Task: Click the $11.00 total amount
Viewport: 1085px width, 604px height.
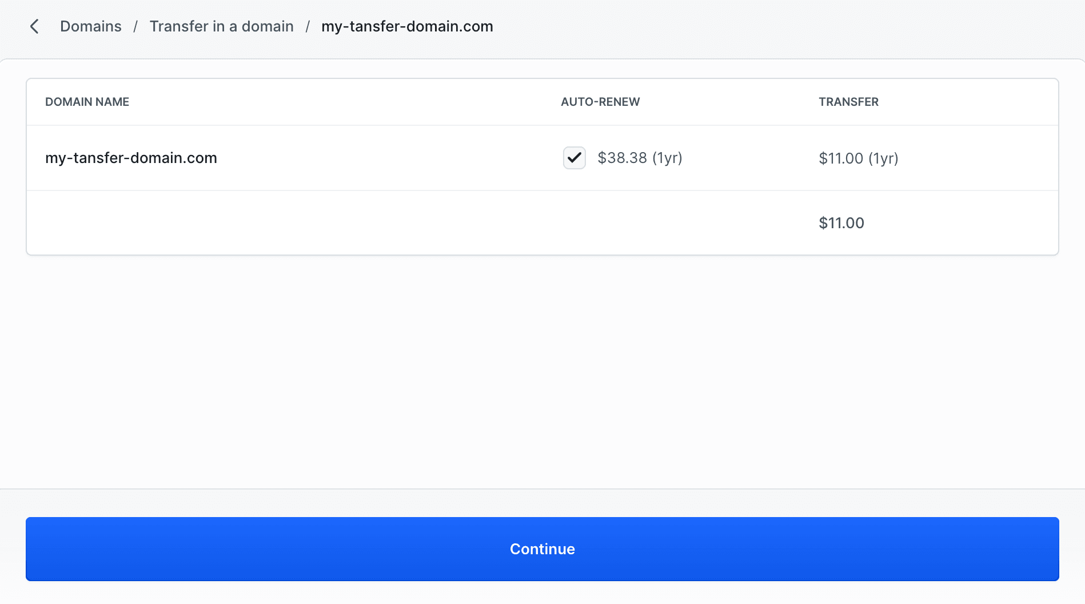Action: coord(841,223)
